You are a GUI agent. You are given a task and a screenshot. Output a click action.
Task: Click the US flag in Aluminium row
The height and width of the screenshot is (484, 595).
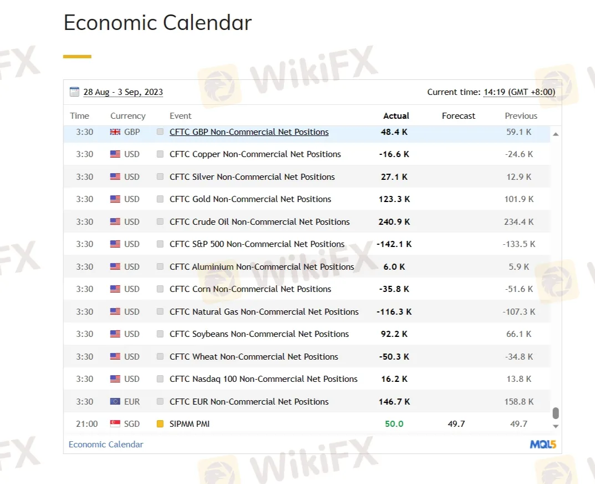point(115,267)
